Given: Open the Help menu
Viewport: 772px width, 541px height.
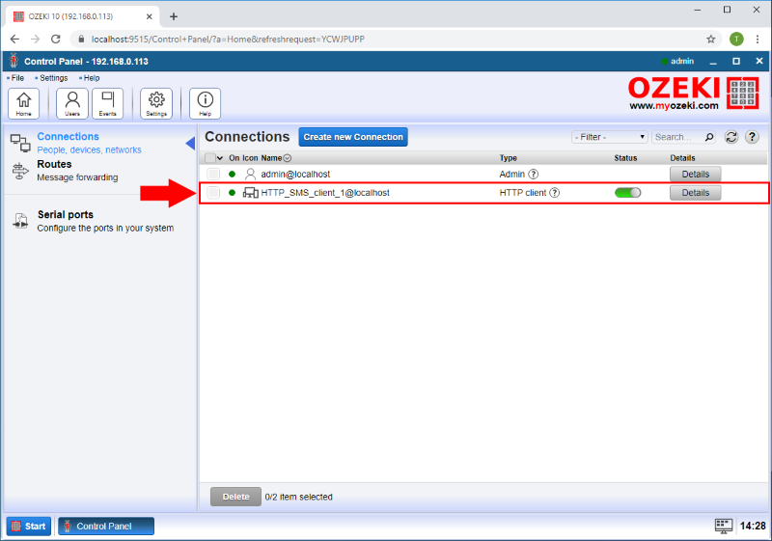Looking at the screenshot, I should (x=91, y=78).
